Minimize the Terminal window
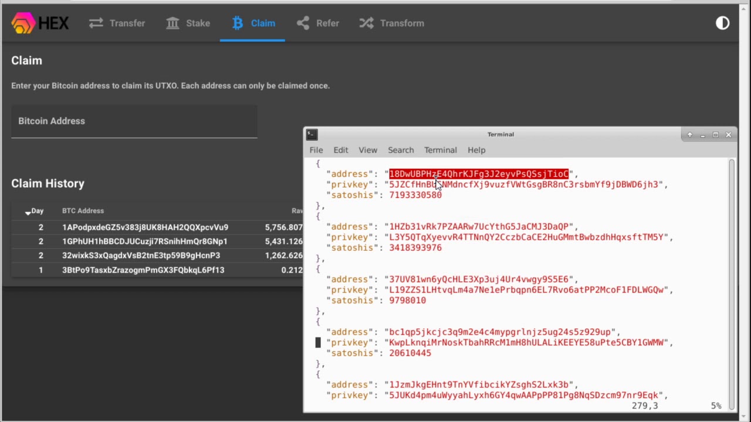751x422 pixels. 703,135
